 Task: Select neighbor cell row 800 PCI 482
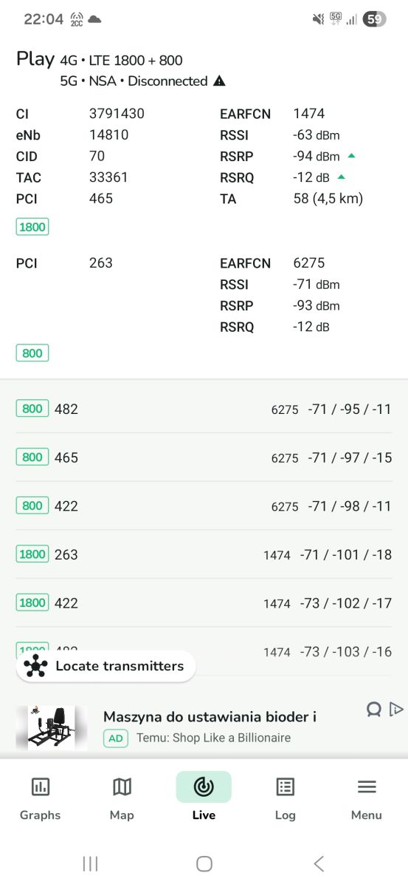[x=204, y=409]
